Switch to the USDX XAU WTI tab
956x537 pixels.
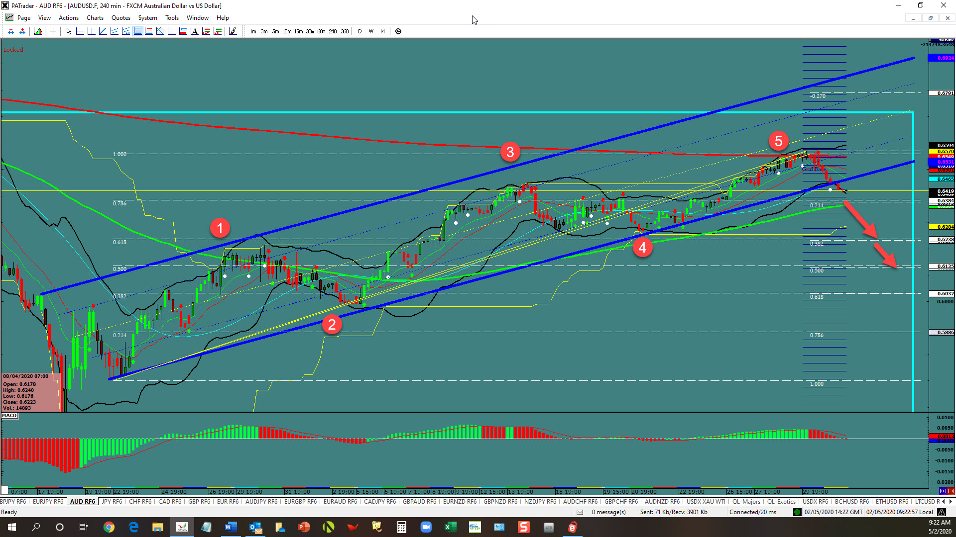tap(706, 502)
